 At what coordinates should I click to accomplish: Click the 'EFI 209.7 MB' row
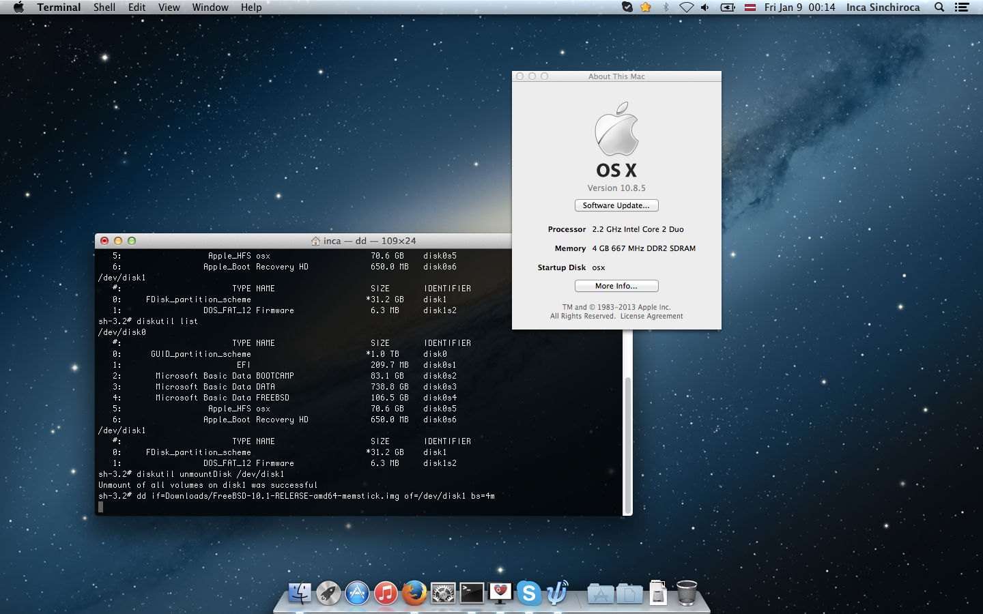(285, 365)
